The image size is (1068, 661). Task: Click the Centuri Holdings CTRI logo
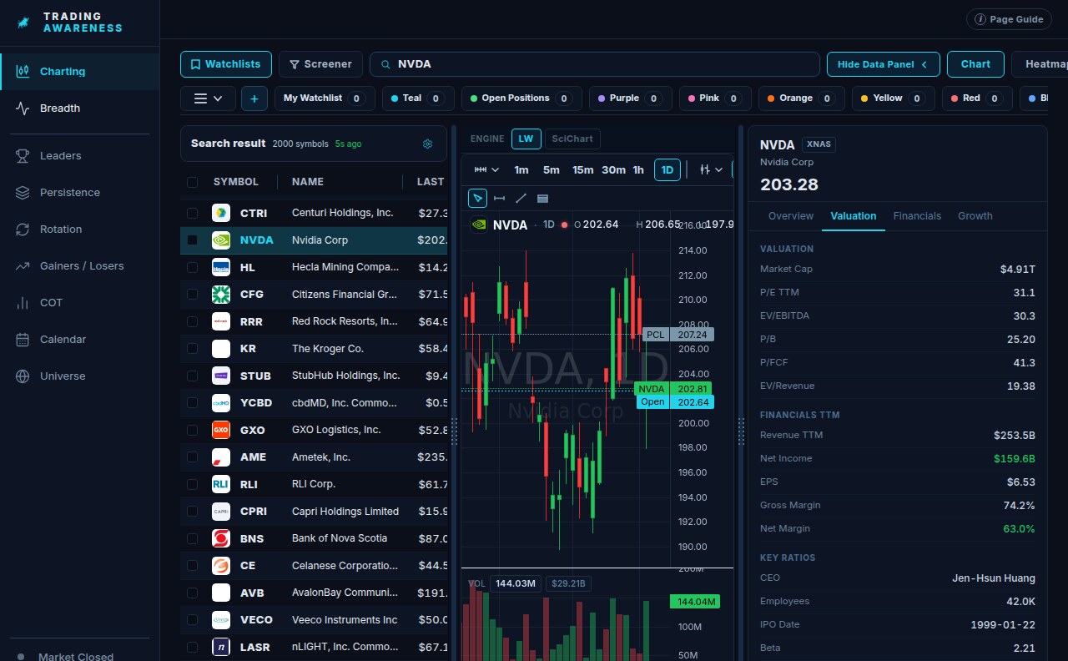coord(221,213)
